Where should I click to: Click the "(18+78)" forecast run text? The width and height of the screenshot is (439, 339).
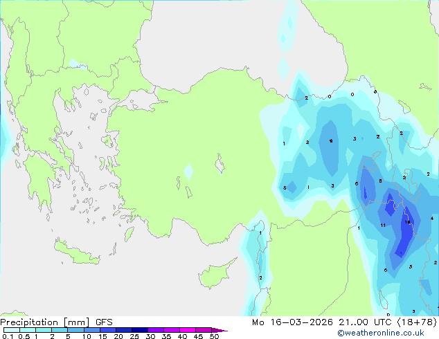tap(417, 322)
